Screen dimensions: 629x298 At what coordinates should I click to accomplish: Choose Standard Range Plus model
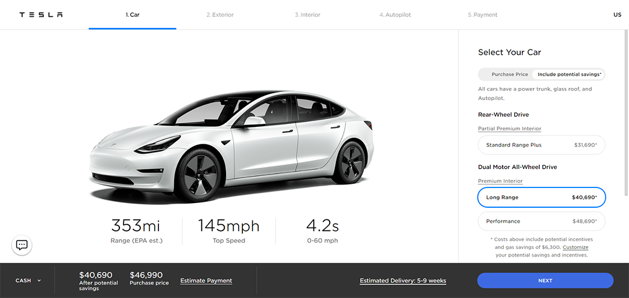coord(541,145)
